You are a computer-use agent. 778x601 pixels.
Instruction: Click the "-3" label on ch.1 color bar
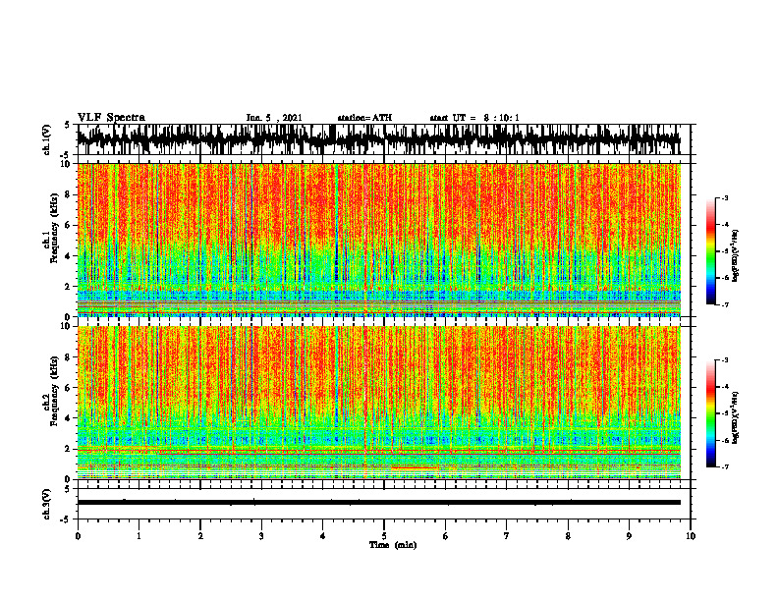tap(724, 197)
